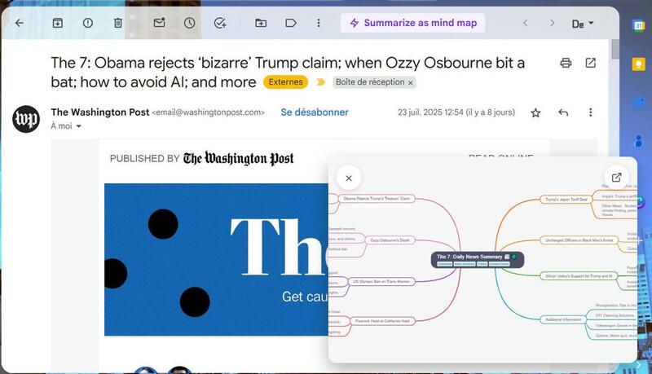Go to the older email chevron
This screenshot has height=374, width=652.
(x=552, y=23)
